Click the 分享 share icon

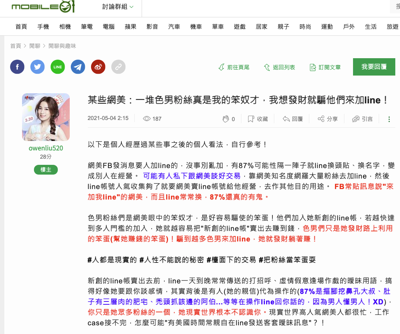point(328,119)
